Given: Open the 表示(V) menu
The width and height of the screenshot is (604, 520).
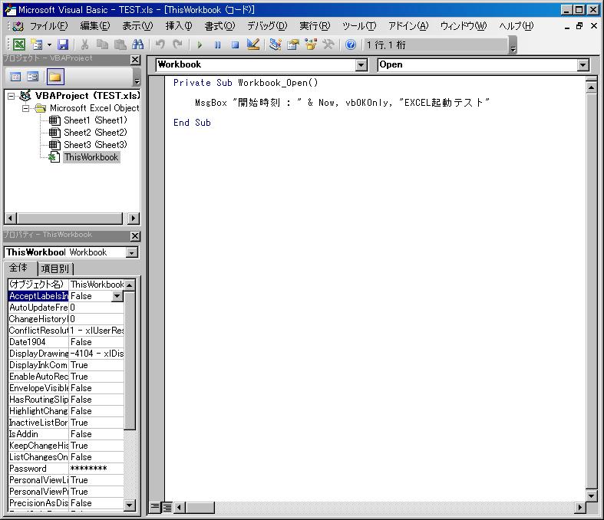Looking at the screenshot, I should [137, 26].
